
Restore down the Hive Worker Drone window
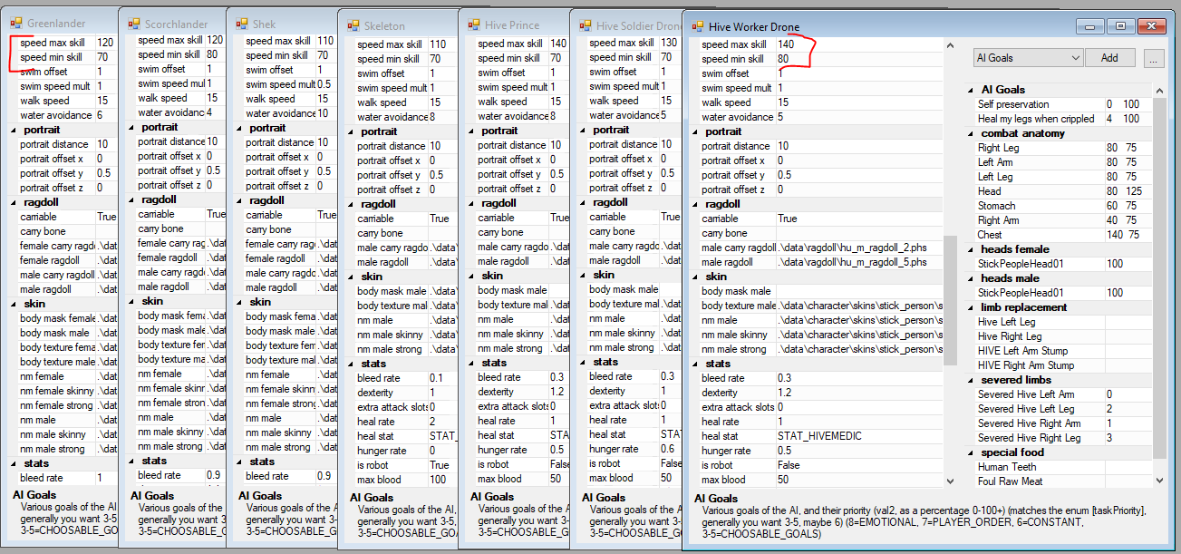pyautogui.click(x=1120, y=26)
